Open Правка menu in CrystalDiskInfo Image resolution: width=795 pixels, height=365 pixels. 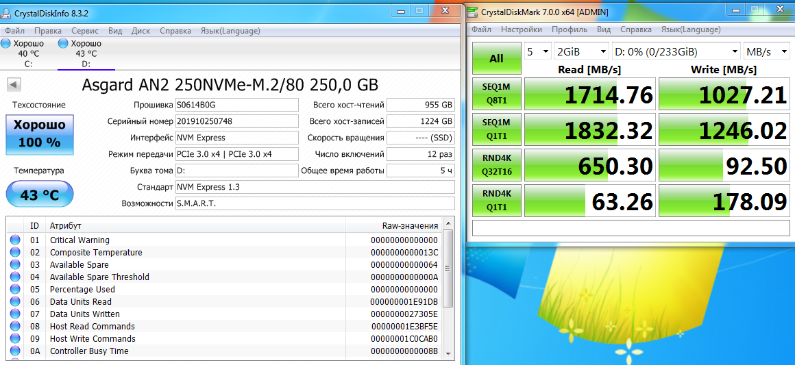tap(48, 30)
